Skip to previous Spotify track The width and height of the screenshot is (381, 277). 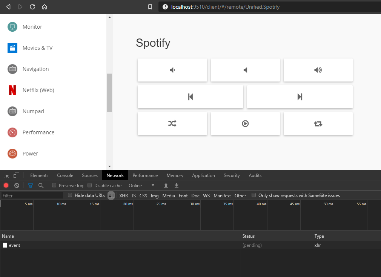[x=190, y=97]
